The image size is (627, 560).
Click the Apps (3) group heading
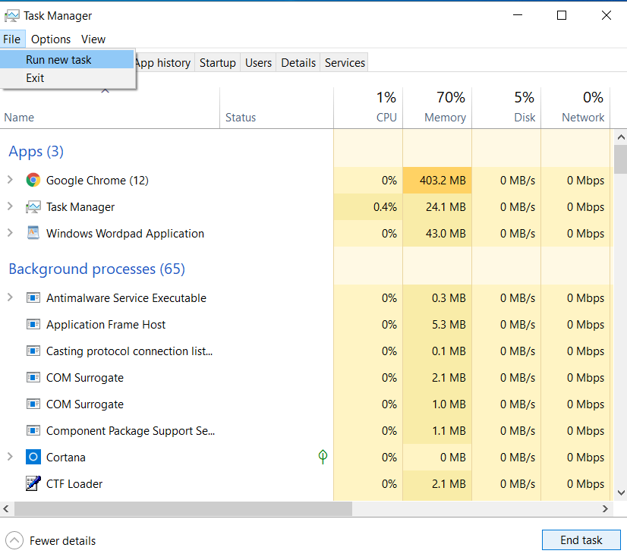(36, 152)
